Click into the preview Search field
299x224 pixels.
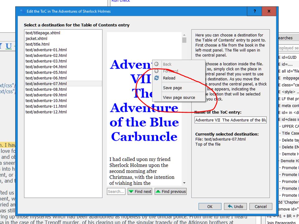(x=116, y=191)
